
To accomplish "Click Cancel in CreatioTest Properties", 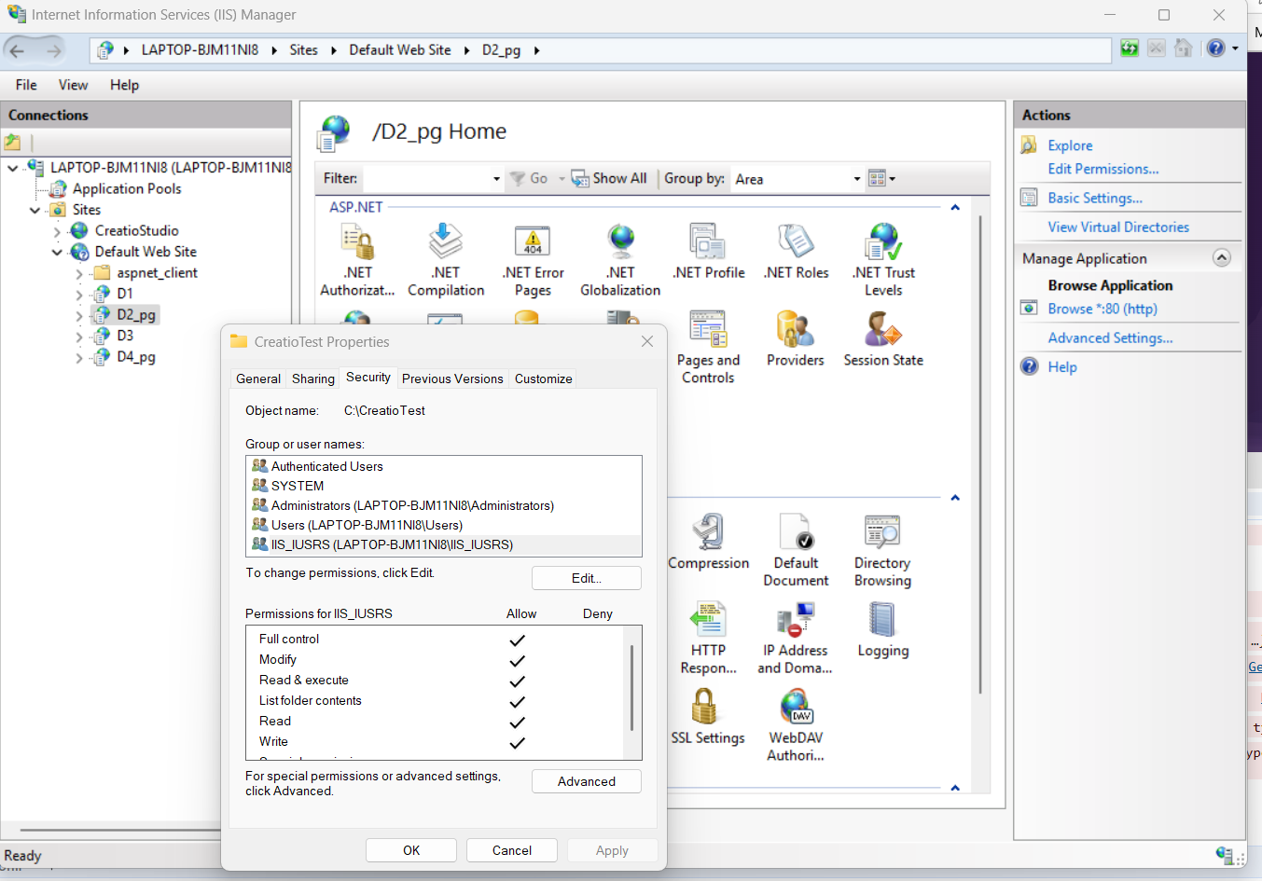I will [x=512, y=850].
